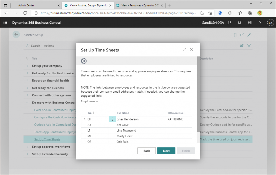Open Teams App Centralized Deployment link

(55, 132)
